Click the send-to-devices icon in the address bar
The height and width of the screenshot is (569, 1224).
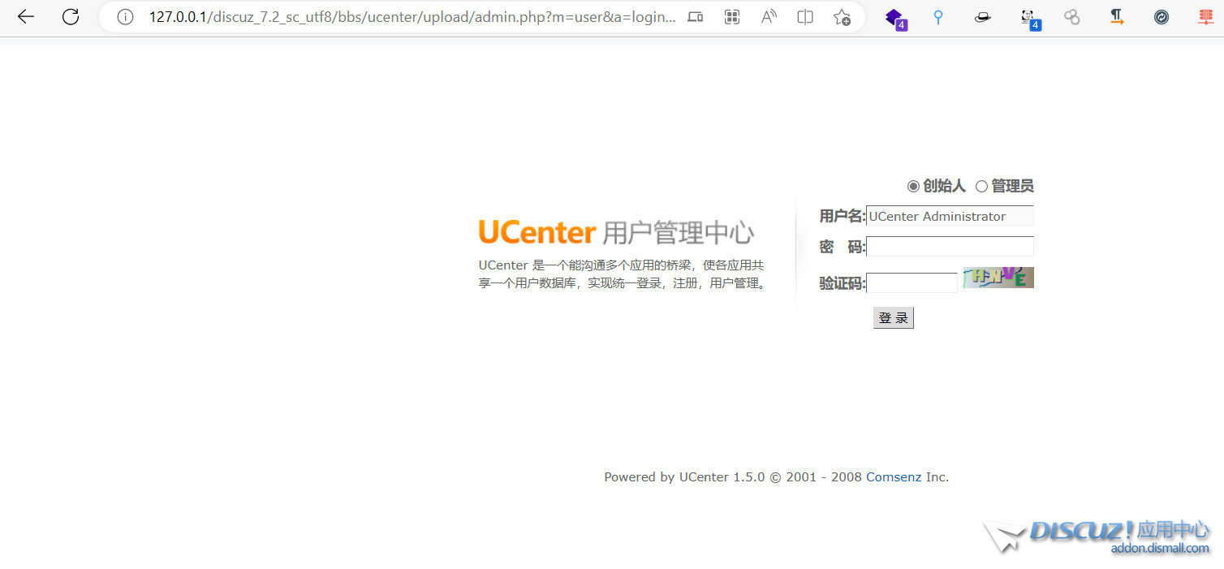click(x=695, y=16)
